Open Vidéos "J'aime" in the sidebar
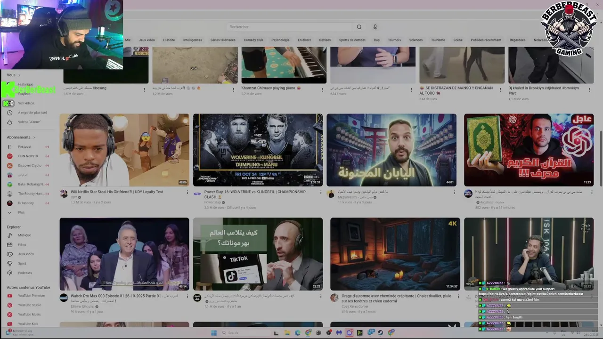The height and width of the screenshot is (339, 603). point(28,122)
